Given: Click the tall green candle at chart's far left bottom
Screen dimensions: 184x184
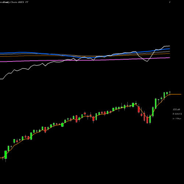Looking at the screenshot, I should (6, 155).
